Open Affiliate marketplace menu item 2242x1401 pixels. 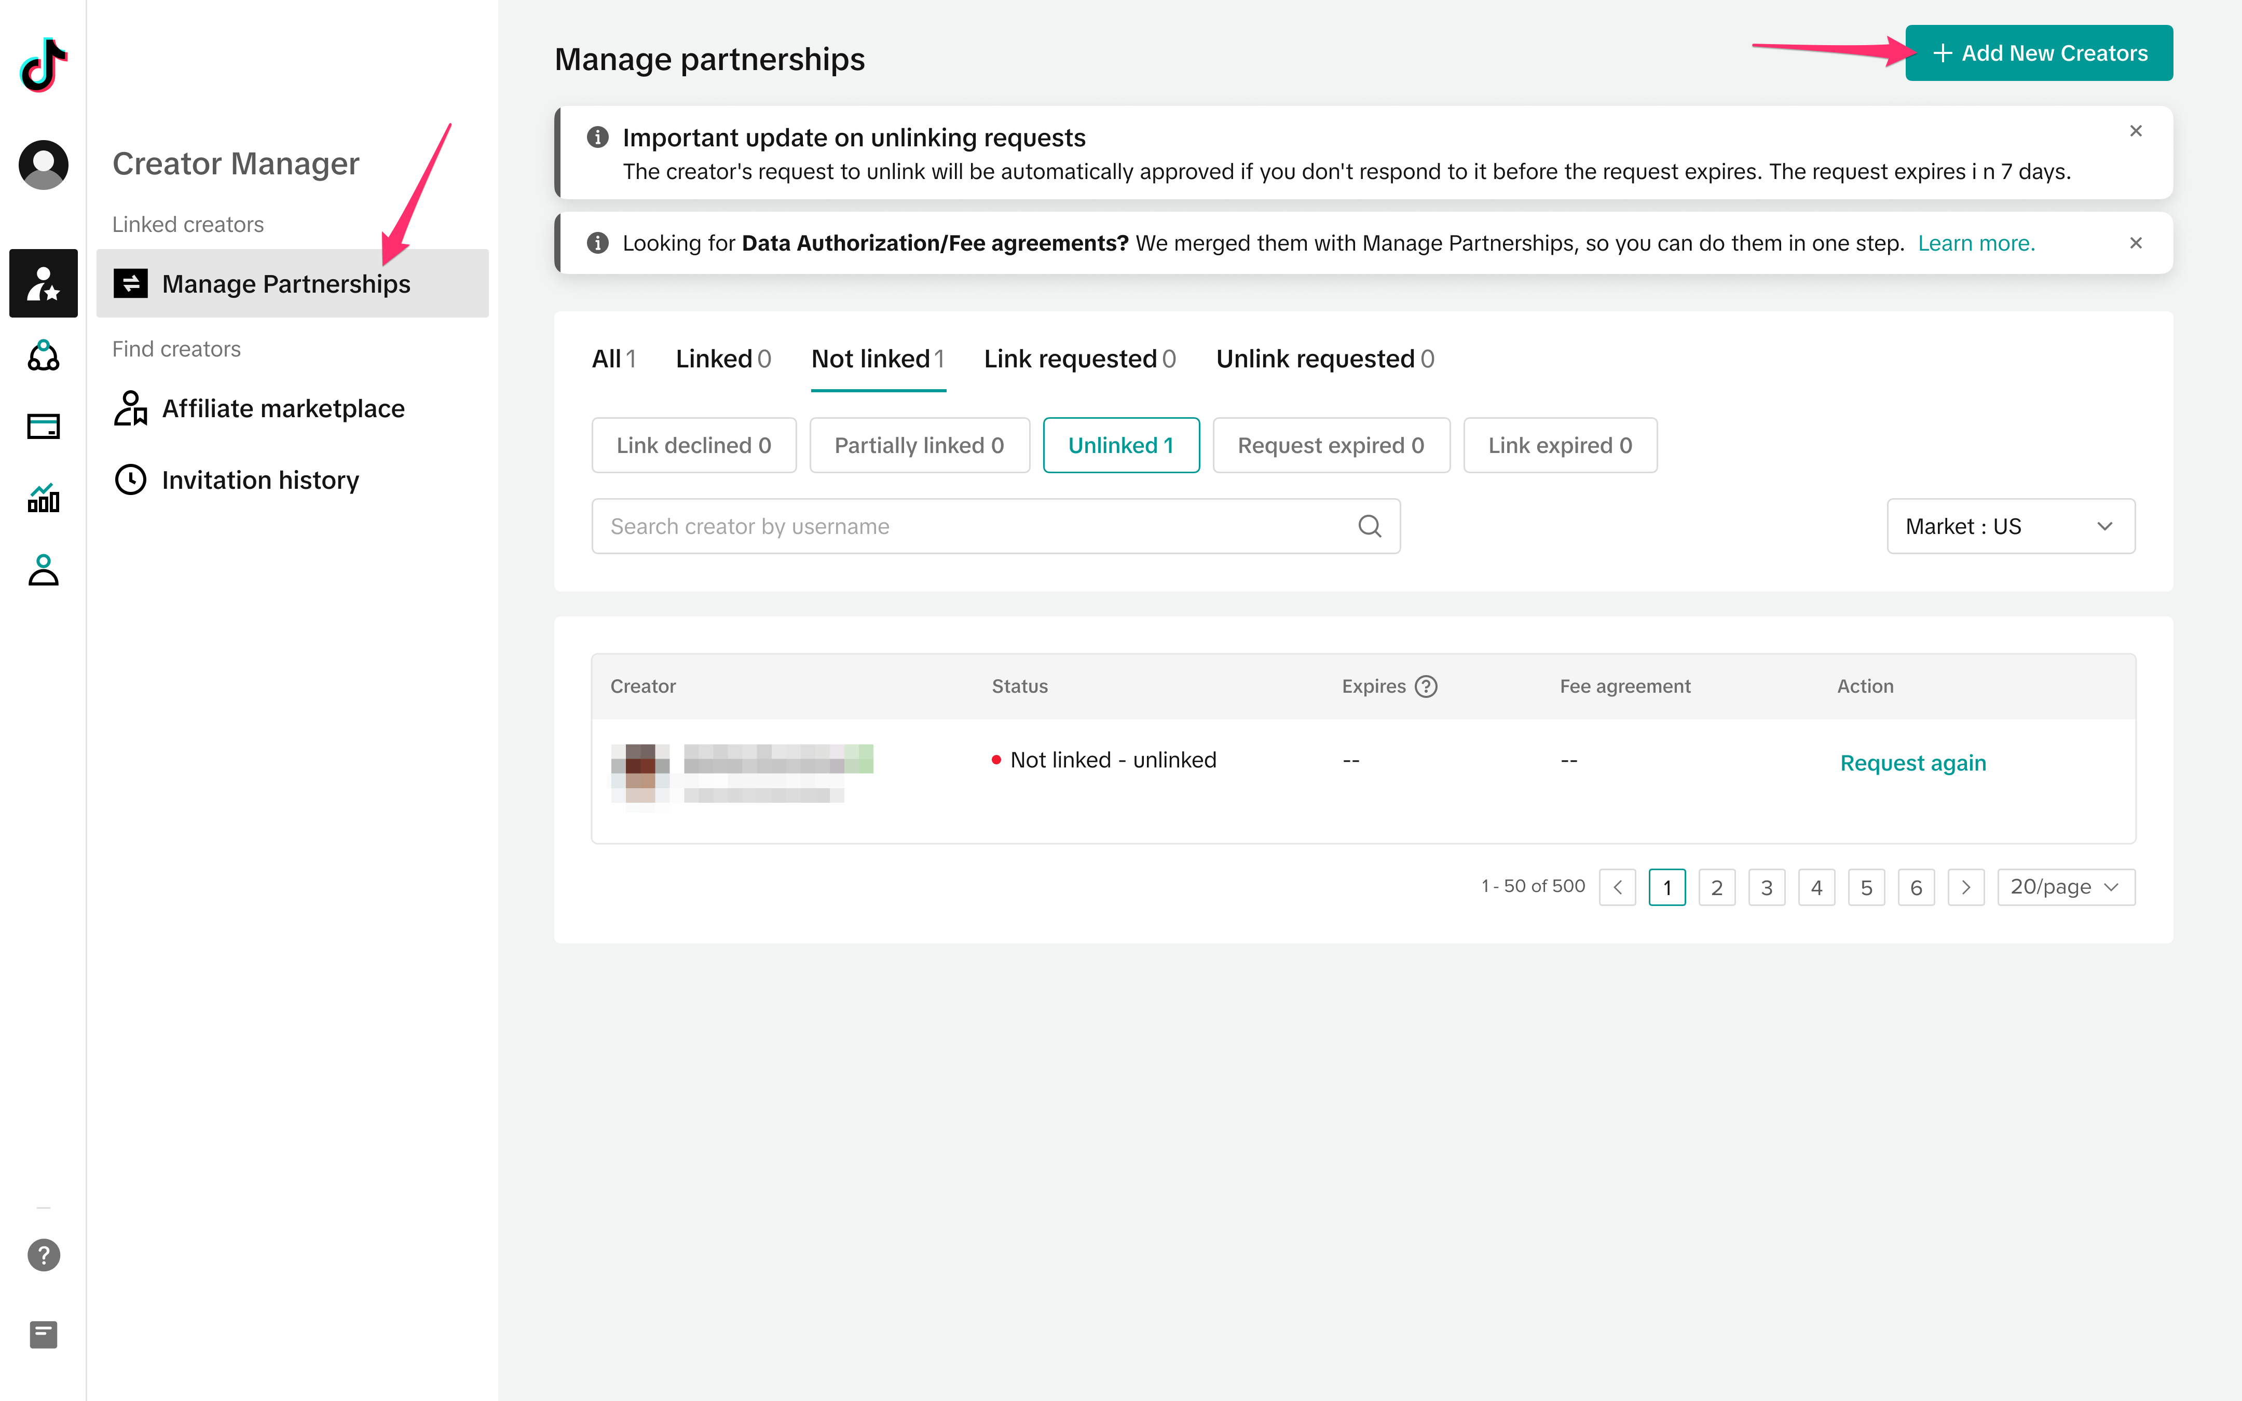(282, 409)
